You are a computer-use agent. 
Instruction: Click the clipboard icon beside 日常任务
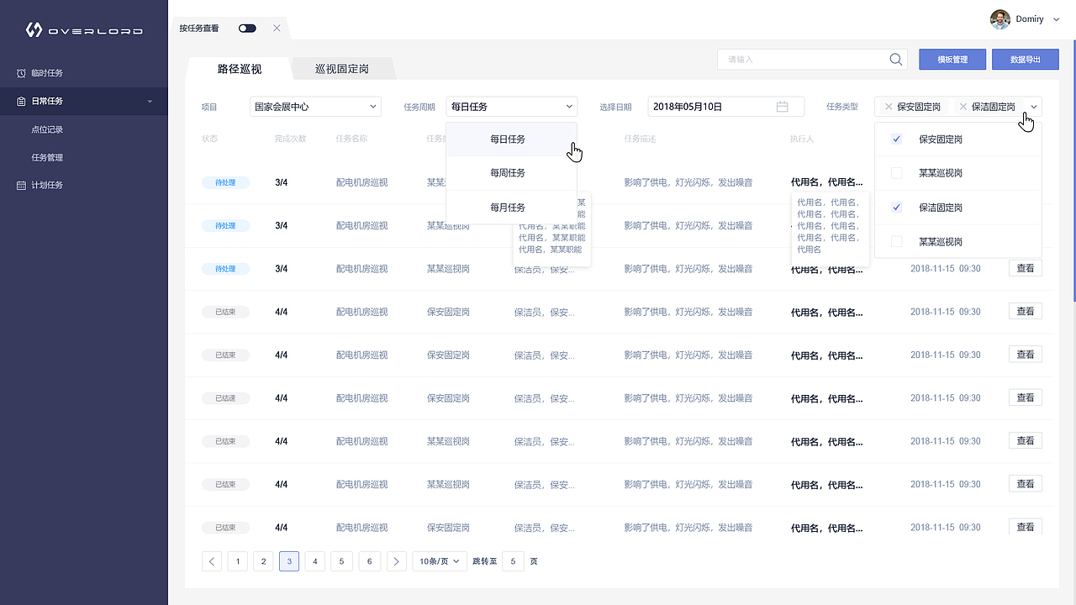tap(21, 101)
